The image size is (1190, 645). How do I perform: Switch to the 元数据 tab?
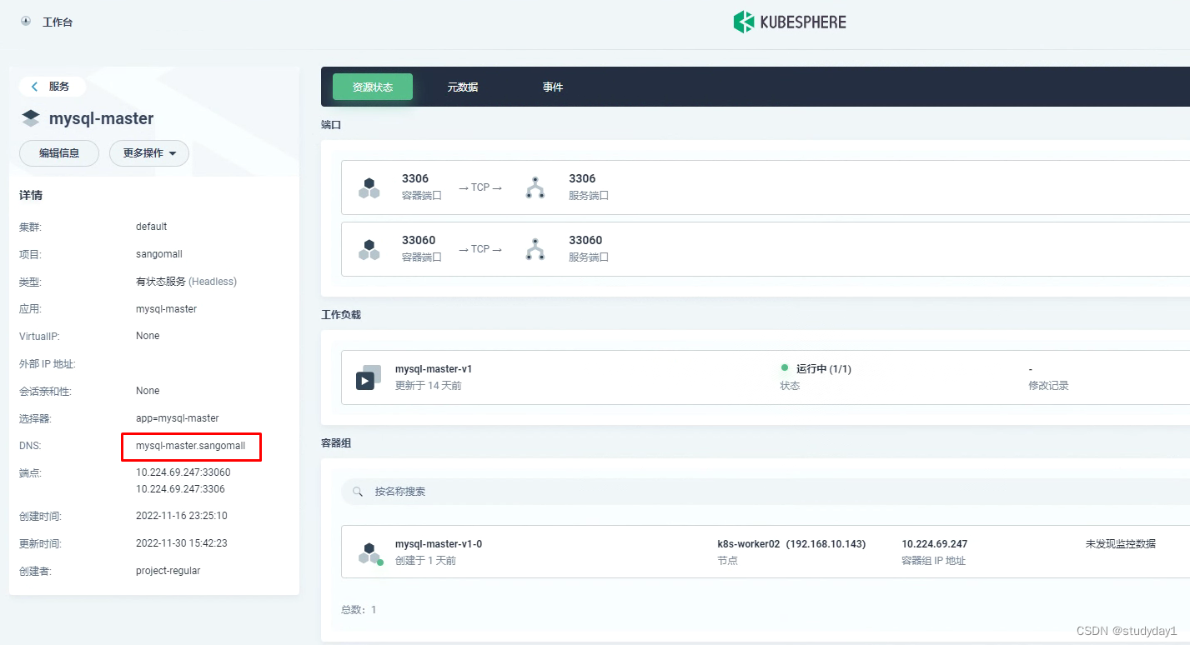463,87
